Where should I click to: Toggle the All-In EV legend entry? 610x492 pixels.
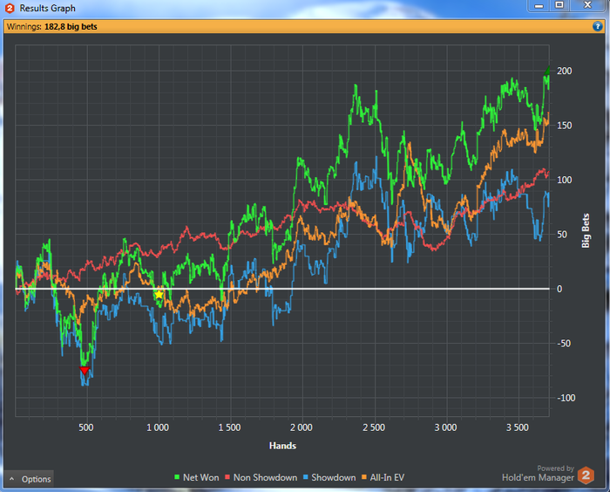coord(383,477)
